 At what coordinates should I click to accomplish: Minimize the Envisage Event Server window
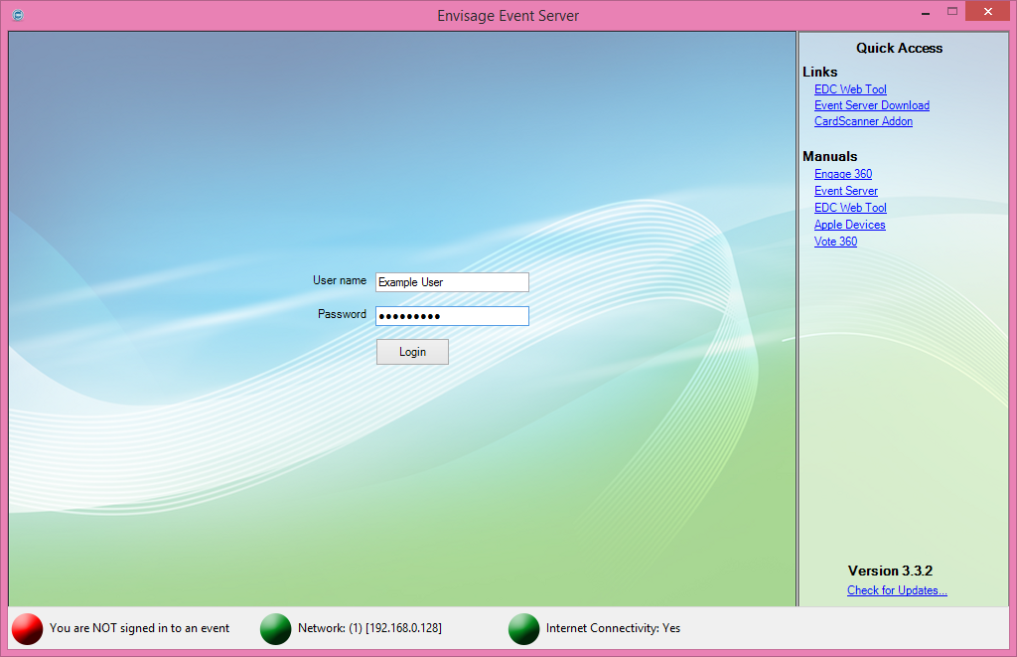(925, 12)
